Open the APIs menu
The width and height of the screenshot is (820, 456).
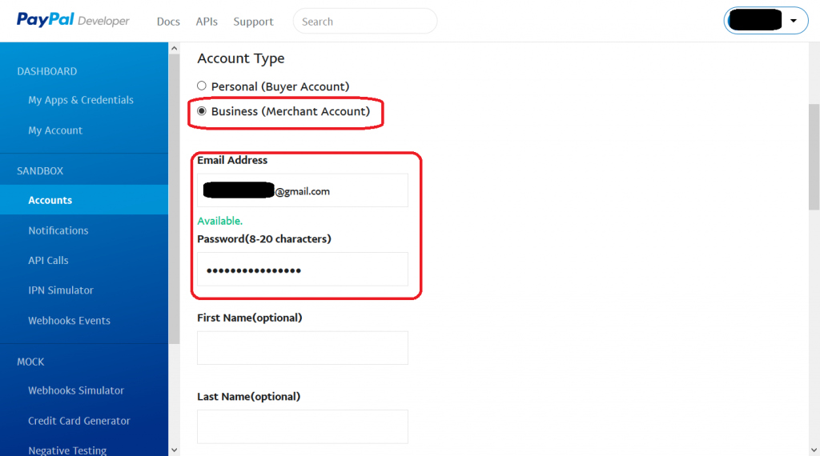pos(207,22)
